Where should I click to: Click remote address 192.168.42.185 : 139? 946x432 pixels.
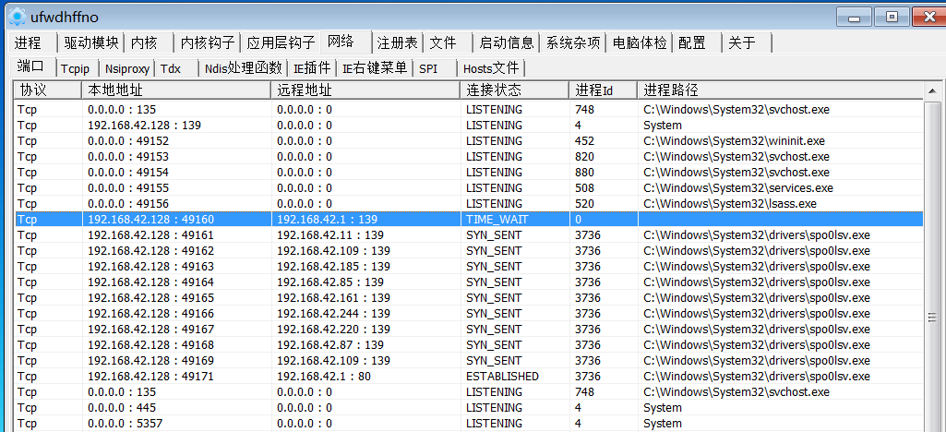(x=333, y=267)
